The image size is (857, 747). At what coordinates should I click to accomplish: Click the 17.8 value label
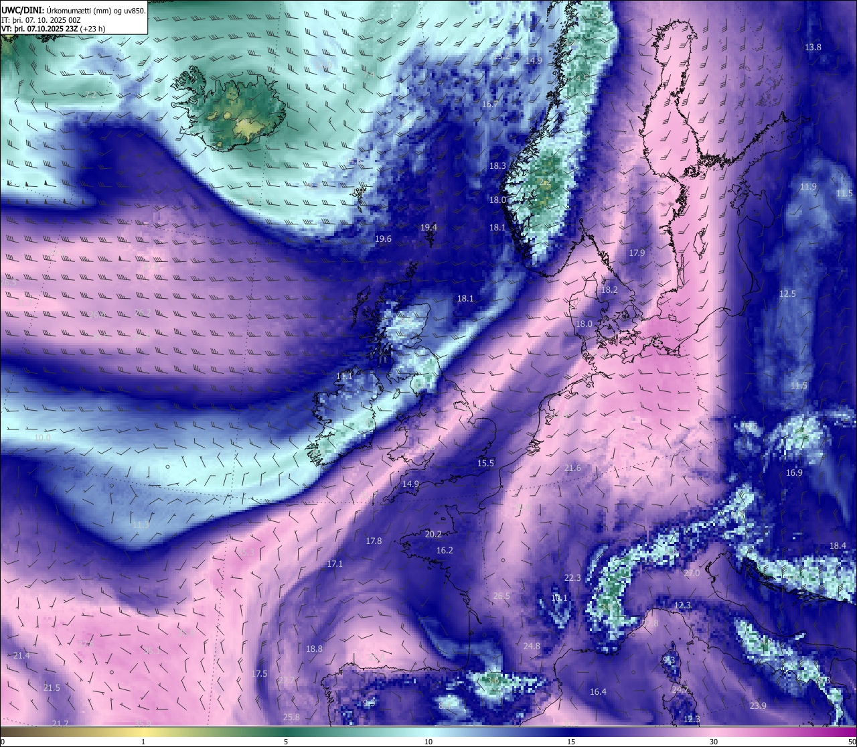pyautogui.click(x=374, y=541)
